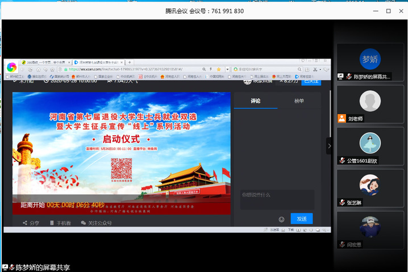The image size is (408, 272).
Task: Click the blue 已关注 follow button
Action: pyautogui.click(x=311, y=81)
